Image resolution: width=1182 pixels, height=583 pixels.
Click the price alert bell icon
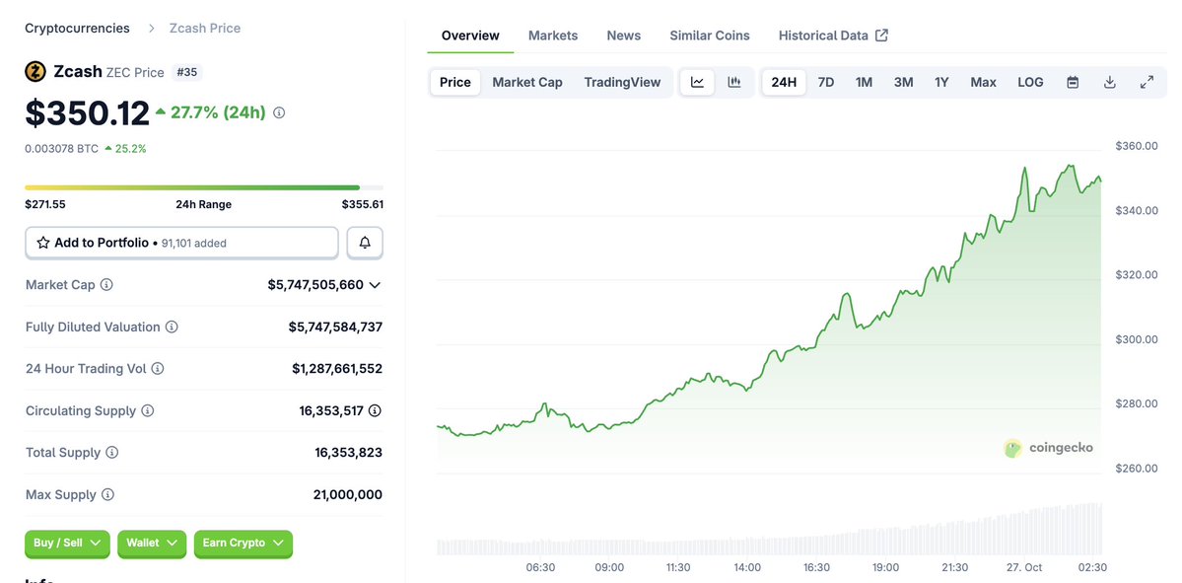tap(365, 243)
